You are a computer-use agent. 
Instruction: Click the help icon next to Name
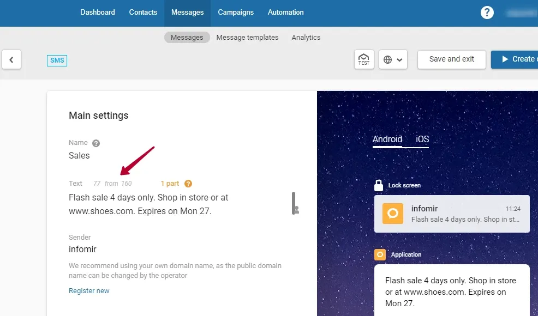tap(96, 143)
